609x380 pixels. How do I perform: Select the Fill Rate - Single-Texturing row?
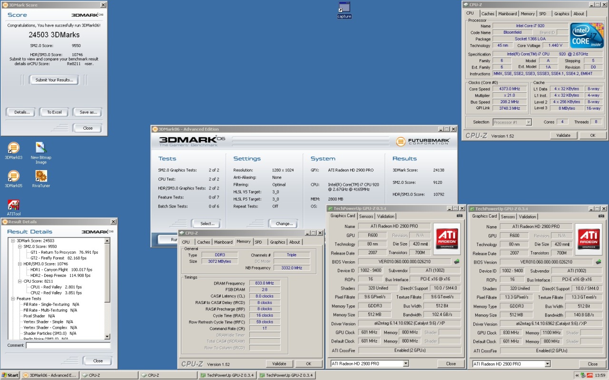51,304
